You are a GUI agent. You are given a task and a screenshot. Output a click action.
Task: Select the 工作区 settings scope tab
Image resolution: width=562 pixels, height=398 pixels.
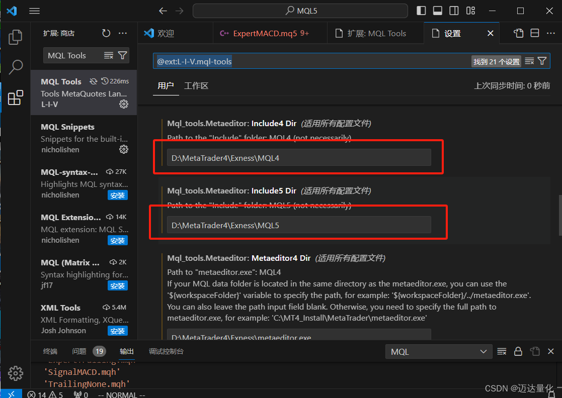(196, 86)
